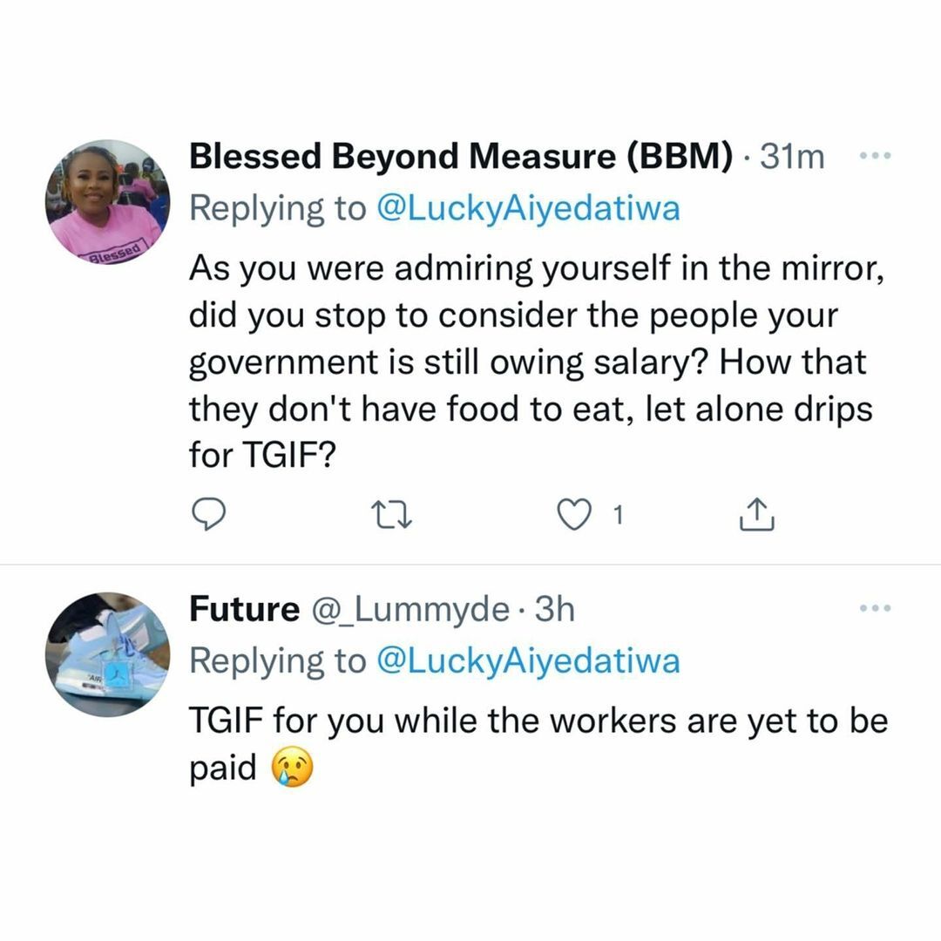Click the reply speech bubble icon

tap(208, 515)
